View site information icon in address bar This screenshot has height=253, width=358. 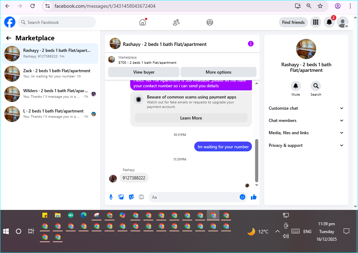(x=48, y=6)
